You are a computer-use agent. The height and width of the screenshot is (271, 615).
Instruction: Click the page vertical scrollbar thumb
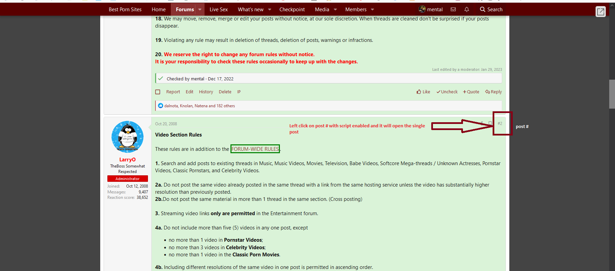pos(612,94)
